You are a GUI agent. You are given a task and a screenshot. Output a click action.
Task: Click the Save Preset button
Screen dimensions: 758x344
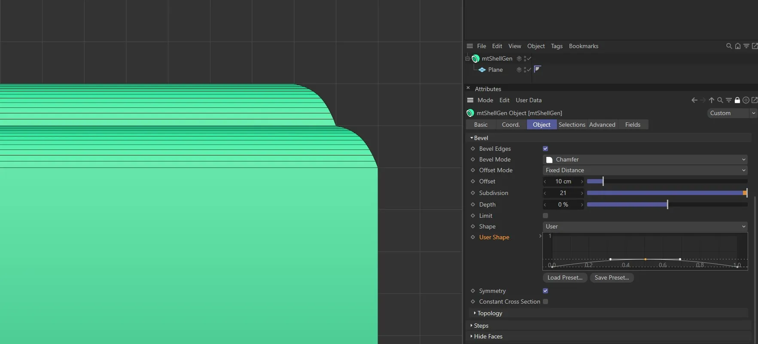pyautogui.click(x=612, y=277)
